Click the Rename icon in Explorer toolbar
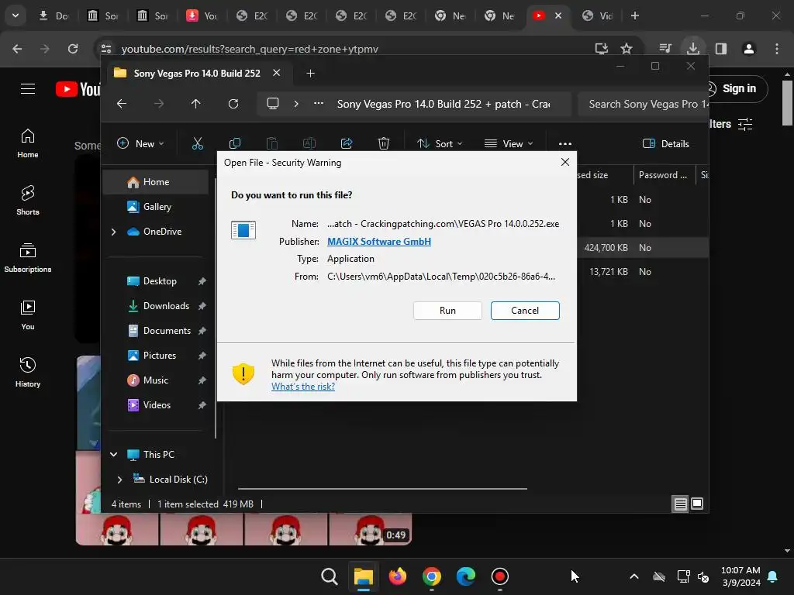Screen dimensions: 794x595 pos(309,143)
